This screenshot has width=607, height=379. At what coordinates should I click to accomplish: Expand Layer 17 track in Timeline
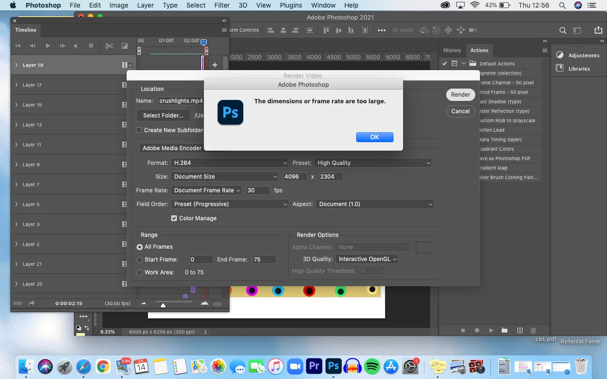coord(17,85)
